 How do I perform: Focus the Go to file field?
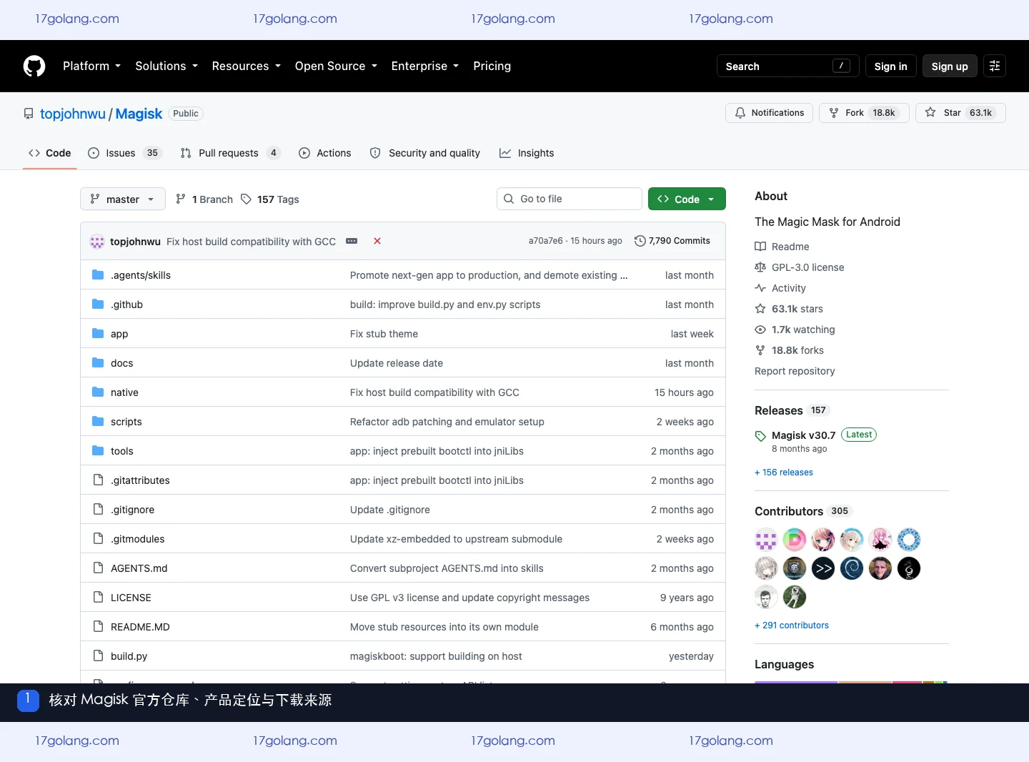[570, 199]
